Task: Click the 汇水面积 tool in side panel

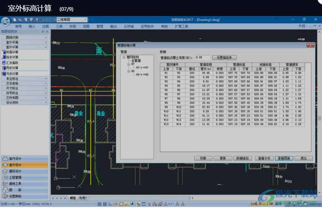Action: (10, 63)
